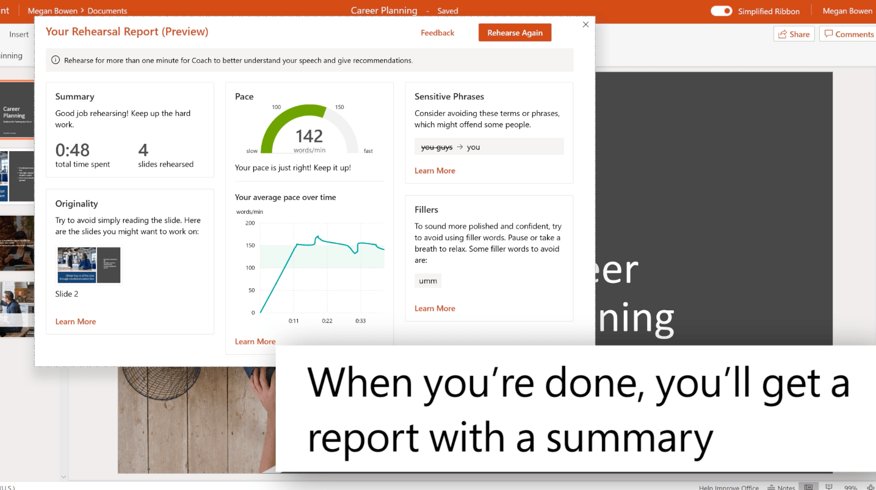Click Learn More under Pace chart
This screenshot has height=490, width=876.
coord(255,341)
